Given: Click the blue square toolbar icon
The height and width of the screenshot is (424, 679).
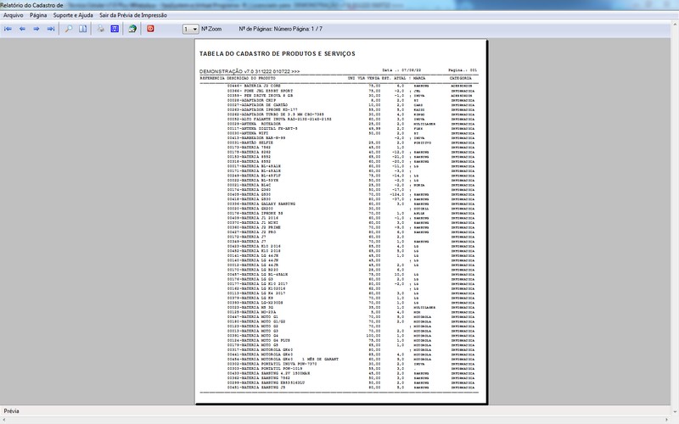Looking at the screenshot, I should (x=115, y=29).
